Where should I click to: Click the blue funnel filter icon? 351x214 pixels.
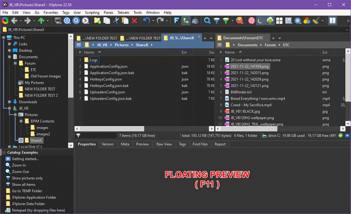pos(217,21)
